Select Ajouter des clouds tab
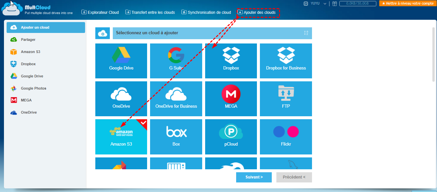The width and height of the screenshot is (437, 192). pyautogui.click(x=257, y=12)
